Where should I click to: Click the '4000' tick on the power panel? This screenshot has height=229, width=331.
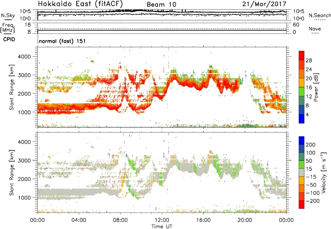[x=24, y=57]
